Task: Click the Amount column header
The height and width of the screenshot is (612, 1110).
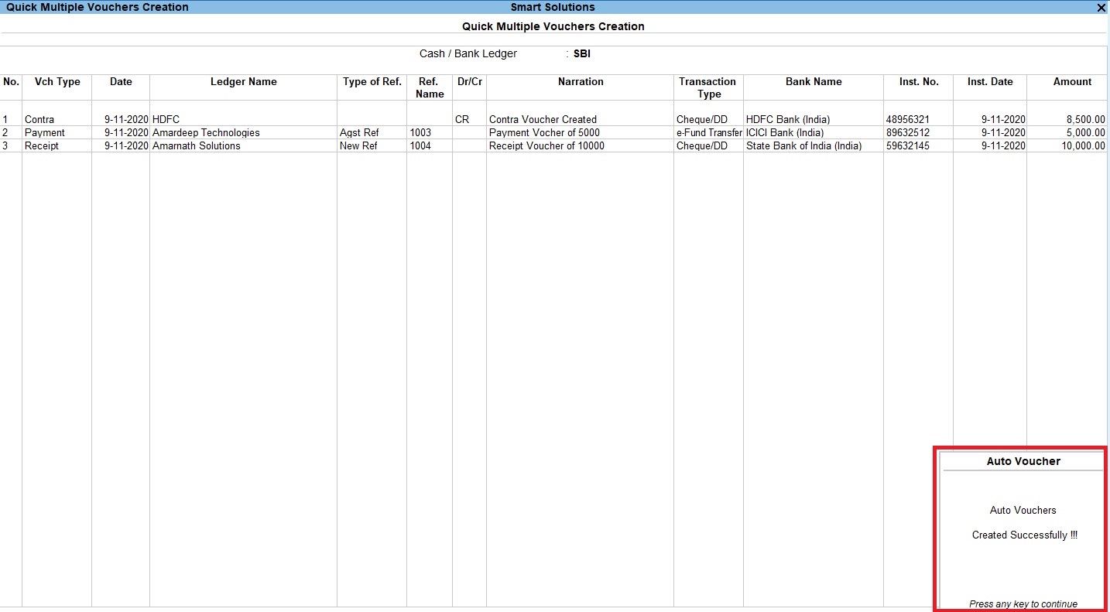Action: click(x=1073, y=81)
